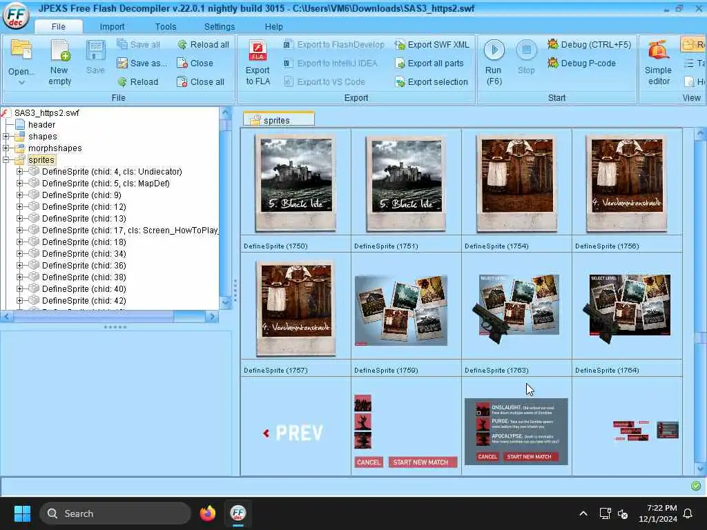Create a New empty SWF file
Image resolution: width=707 pixels, height=530 pixels.
click(59, 62)
